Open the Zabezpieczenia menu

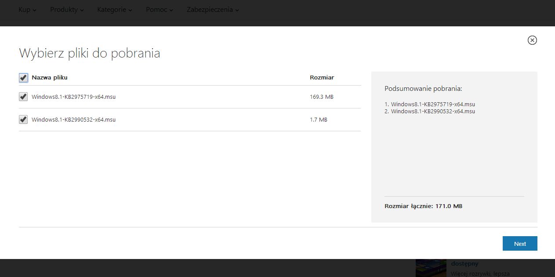tap(213, 10)
